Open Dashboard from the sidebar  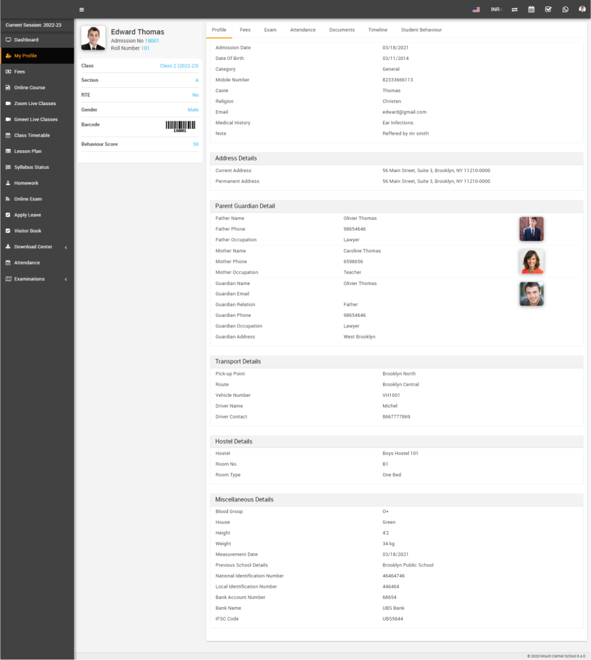click(26, 40)
